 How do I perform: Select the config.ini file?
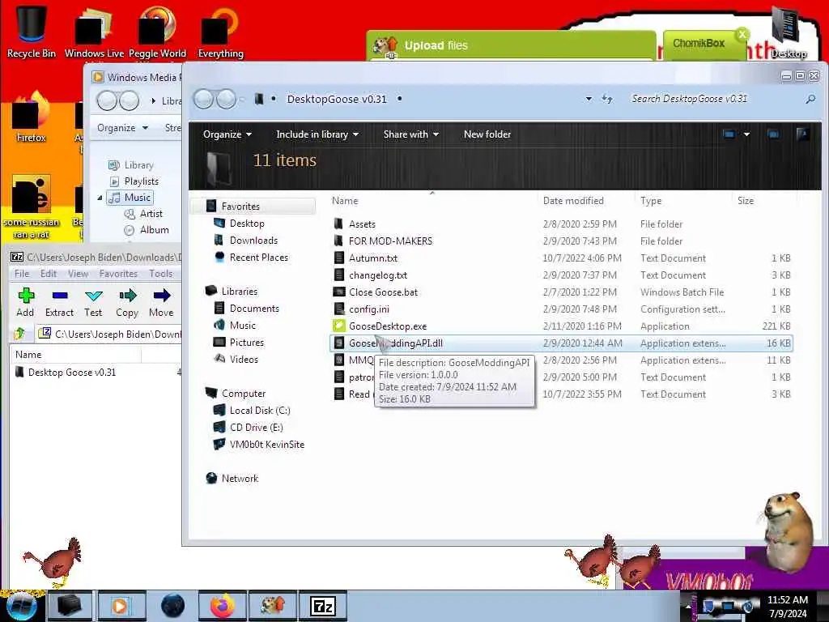368,309
